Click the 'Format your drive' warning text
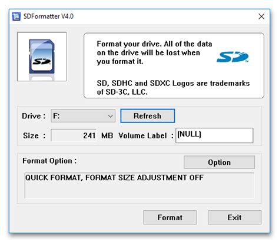 pyautogui.click(x=154, y=52)
